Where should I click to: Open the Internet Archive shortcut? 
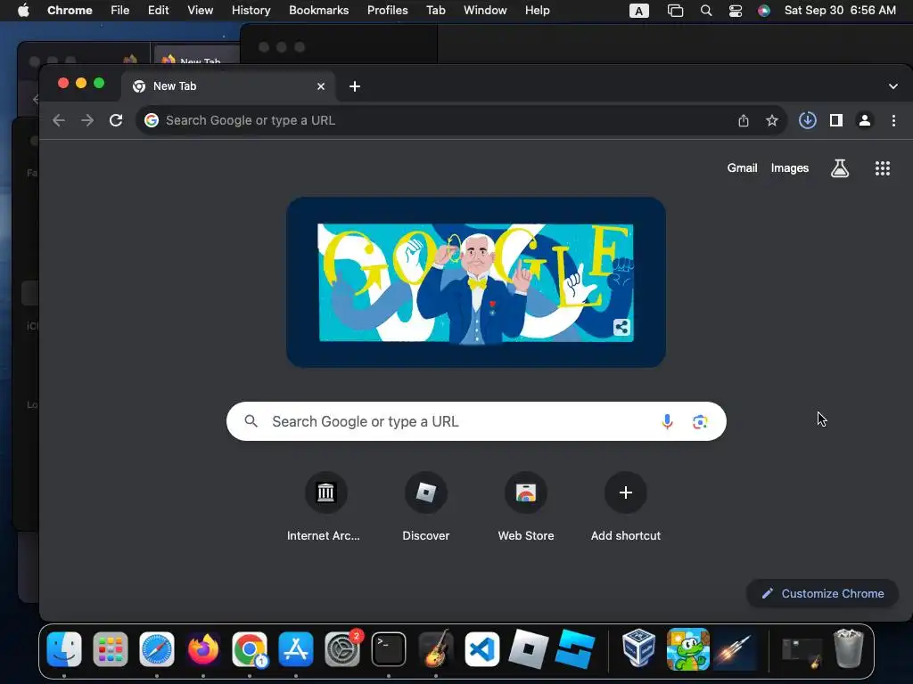click(325, 507)
